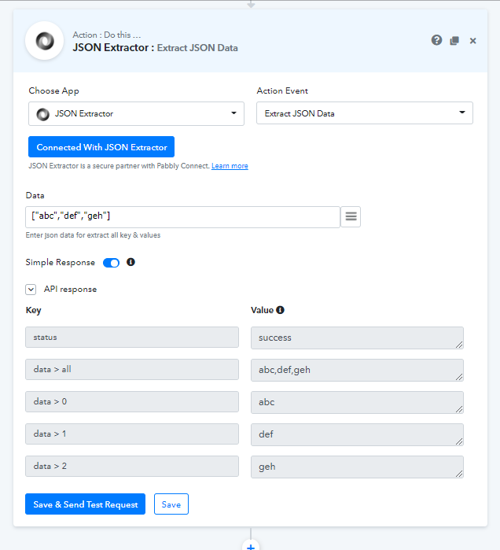Viewport: 500px width, 550px height.
Task: Duplicate this action step via copy icon
Action: coord(454,41)
